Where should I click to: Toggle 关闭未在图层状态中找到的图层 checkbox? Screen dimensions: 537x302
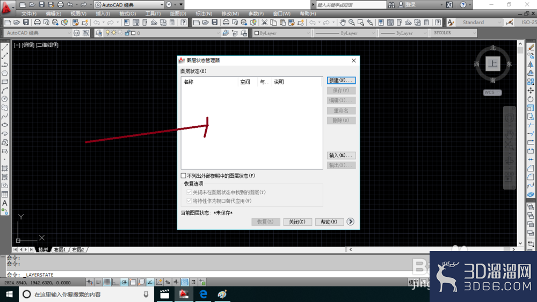click(189, 192)
